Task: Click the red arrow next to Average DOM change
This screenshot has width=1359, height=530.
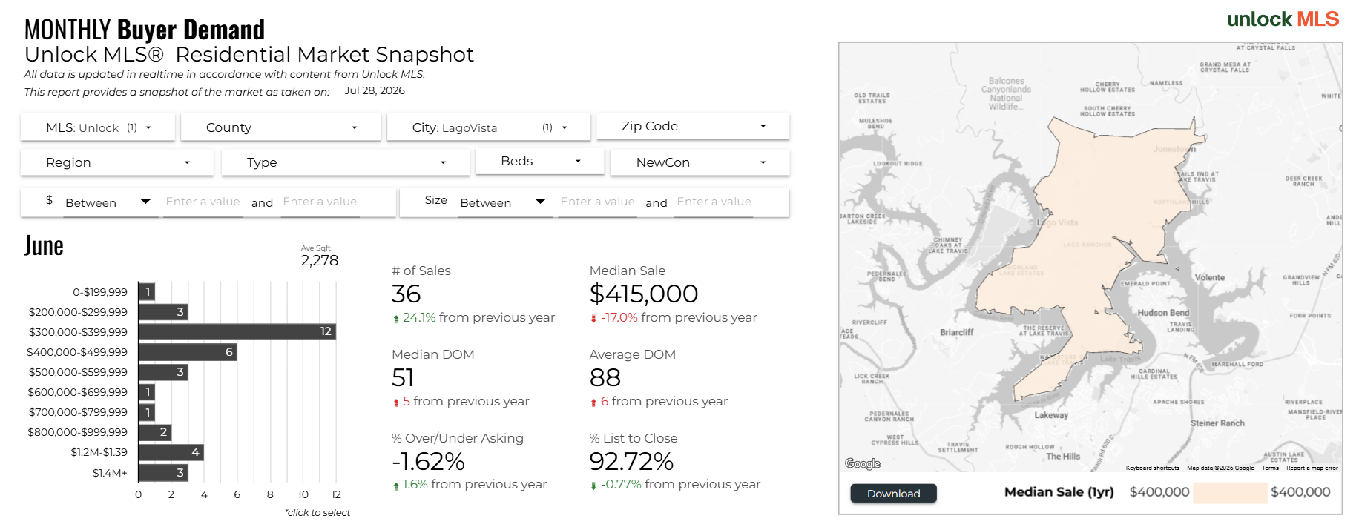Action: click(593, 403)
